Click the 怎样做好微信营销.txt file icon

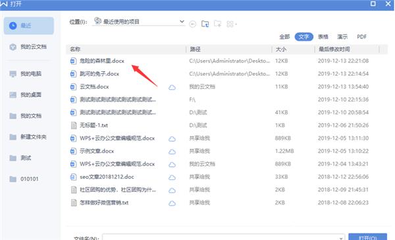tap(74, 202)
